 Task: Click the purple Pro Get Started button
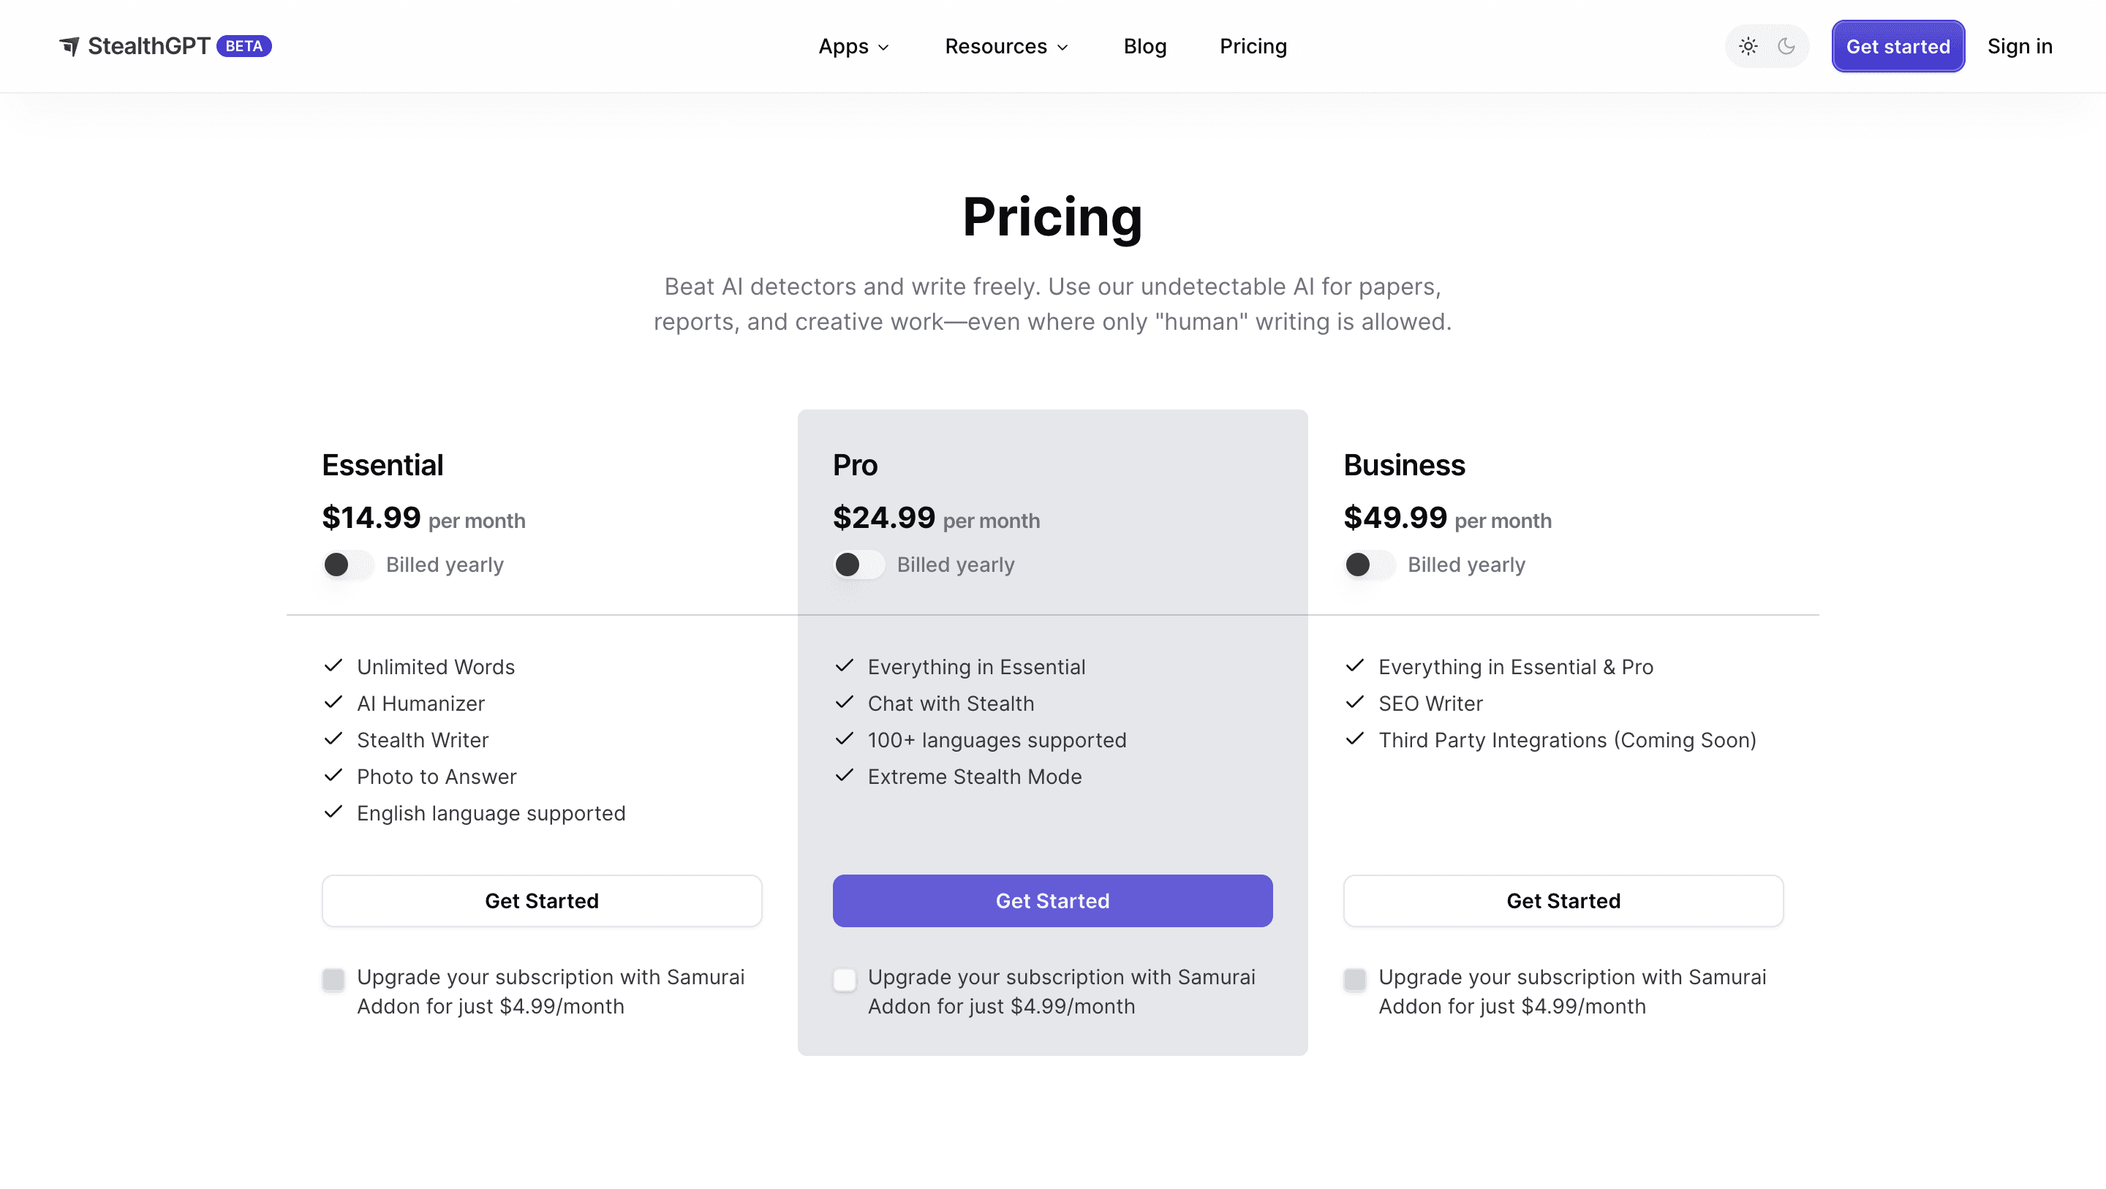point(1052,900)
